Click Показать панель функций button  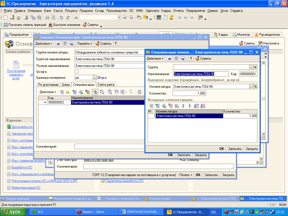25,25
